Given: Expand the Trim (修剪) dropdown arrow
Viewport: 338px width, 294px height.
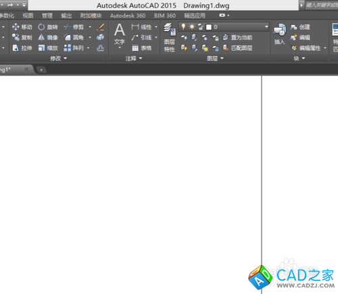Looking at the screenshot, I should click(x=90, y=27).
